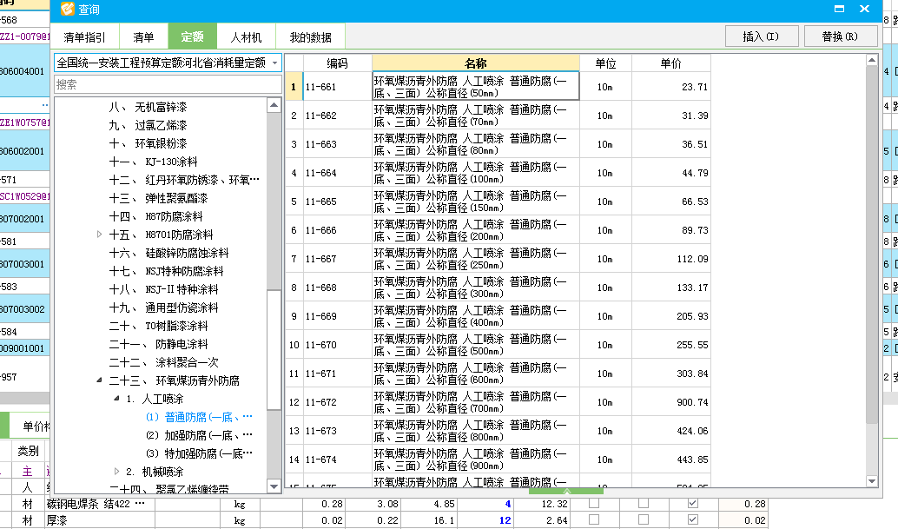Select tree item 十七、NSJ特种防腐涂料
The height and width of the screenshot is (529, 898).
(x=166, y=271)
